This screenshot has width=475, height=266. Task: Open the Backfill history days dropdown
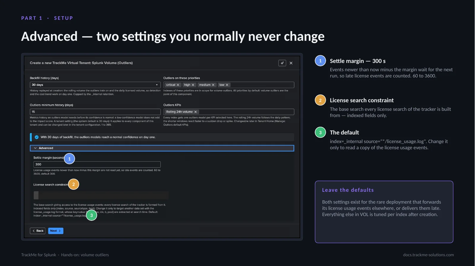pyautogui.click(x=95, y=85)
